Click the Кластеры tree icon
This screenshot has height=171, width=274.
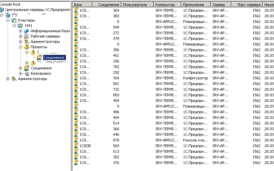14,20
